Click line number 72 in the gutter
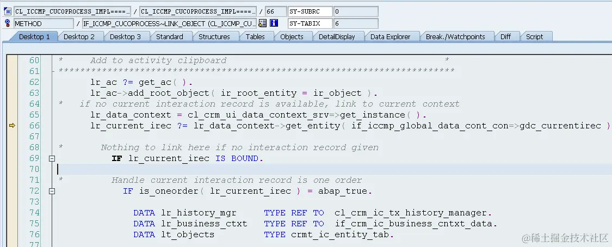612x247 pixels. (x=34, y=191)
